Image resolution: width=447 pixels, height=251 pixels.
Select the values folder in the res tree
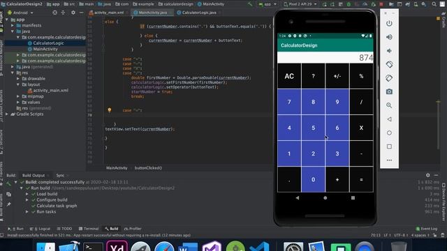tap(34, 102)
